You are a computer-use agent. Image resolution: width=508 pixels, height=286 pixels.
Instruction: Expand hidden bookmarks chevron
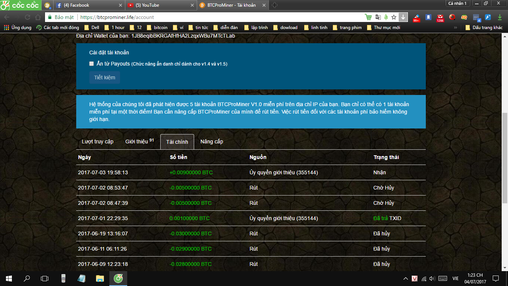(x=456, y=28)
